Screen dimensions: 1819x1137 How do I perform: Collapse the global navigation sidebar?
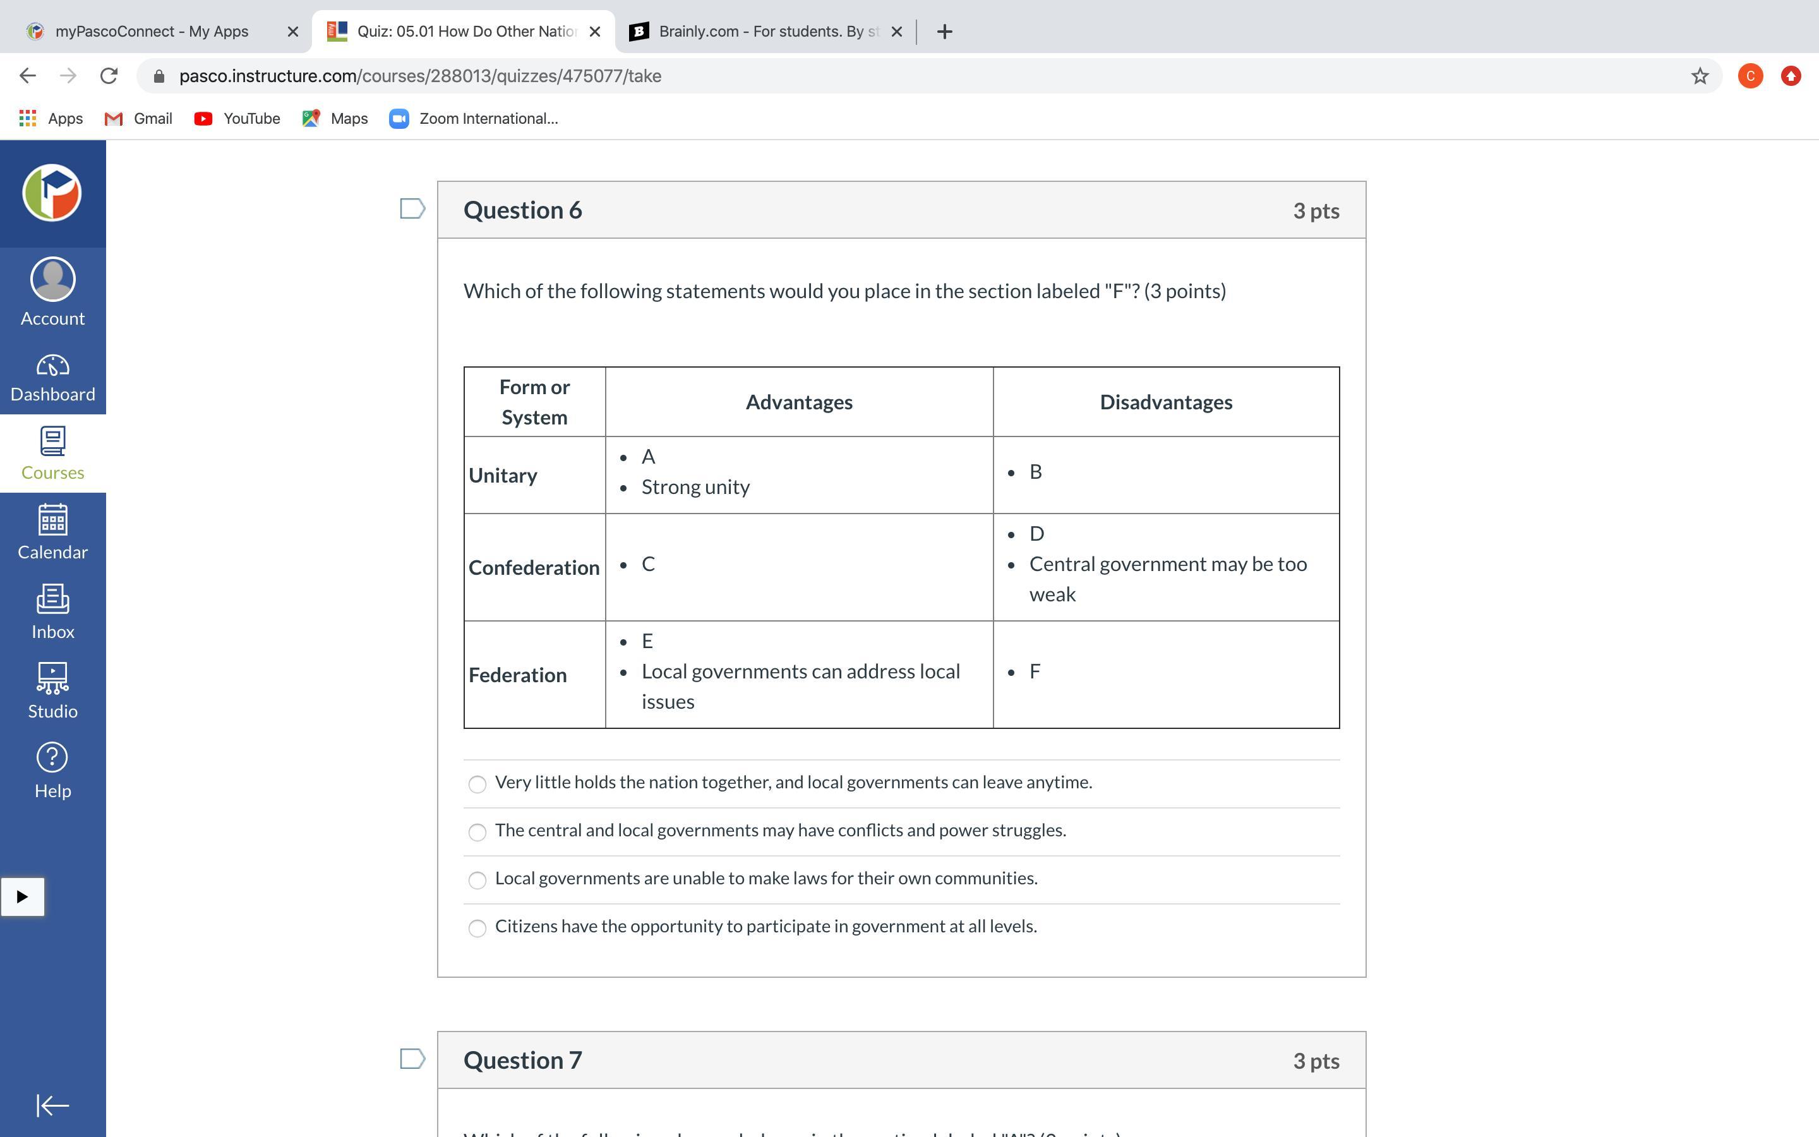[x=52, y=1105]
